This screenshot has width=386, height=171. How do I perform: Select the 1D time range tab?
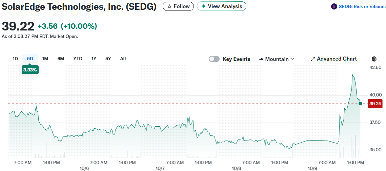pyautogui.click(x=15, y=59)
